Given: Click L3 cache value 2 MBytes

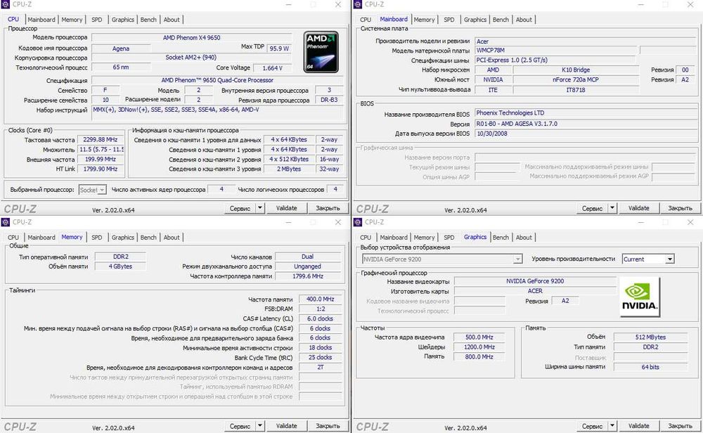Looking at the screenshot, I should (x=289, y=169).
